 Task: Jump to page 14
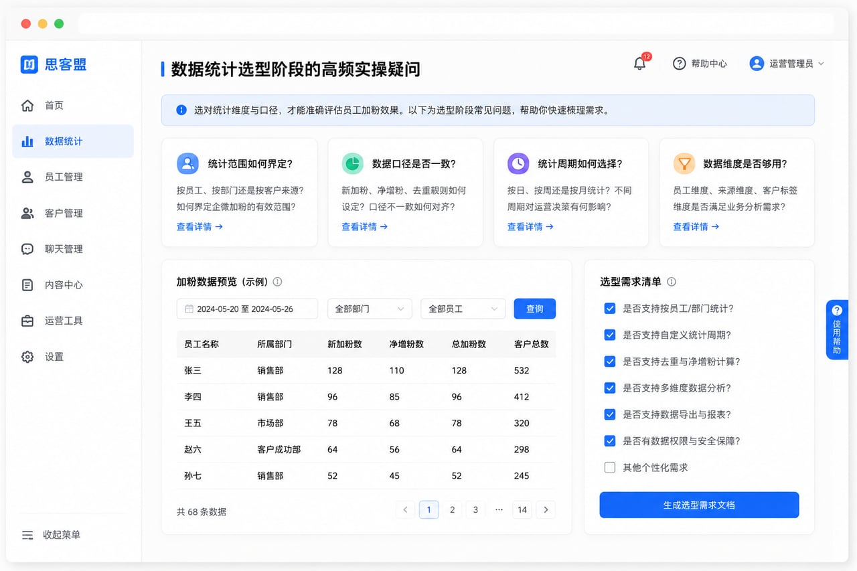[x=522, y=510]
